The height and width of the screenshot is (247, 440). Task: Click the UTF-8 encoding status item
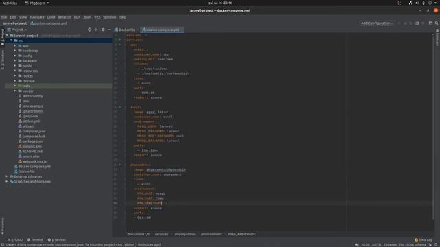click(x=376, y=244)
